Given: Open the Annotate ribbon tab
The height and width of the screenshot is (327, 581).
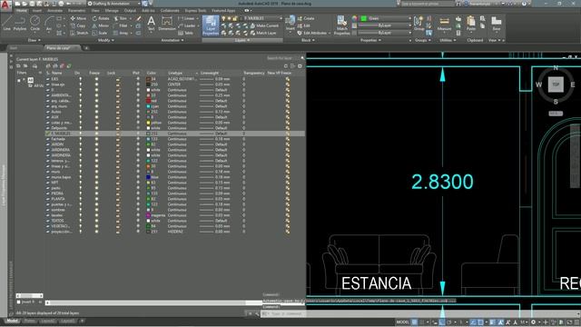Looking at the screenshot, I should [x=54, y=11].
